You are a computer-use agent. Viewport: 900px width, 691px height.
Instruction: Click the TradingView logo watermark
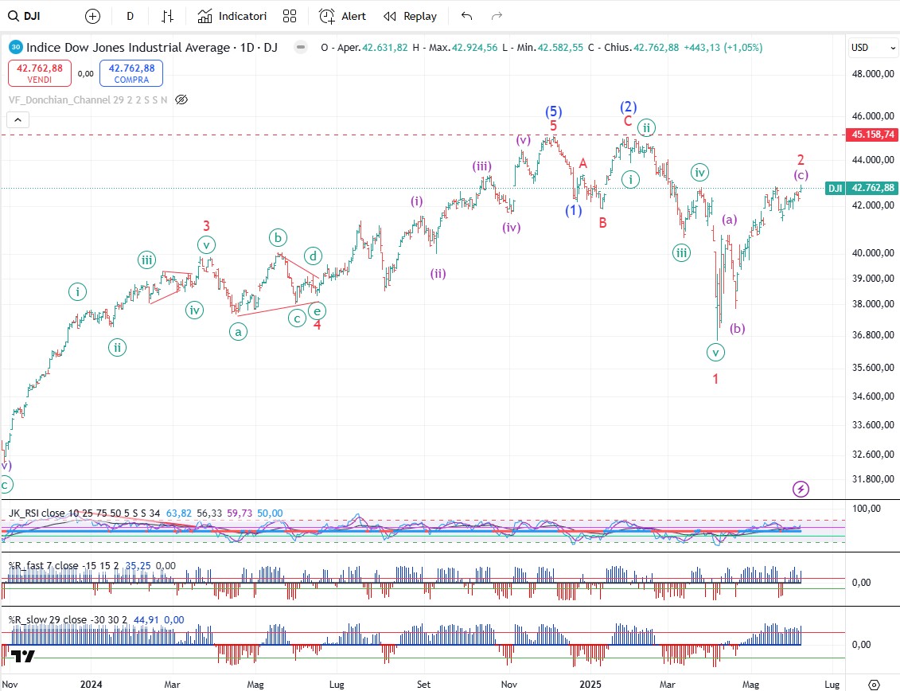[x=23, y=655]
